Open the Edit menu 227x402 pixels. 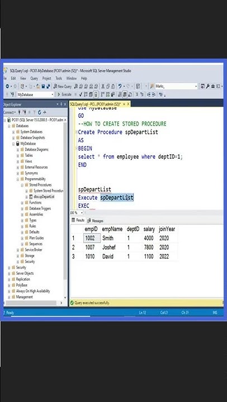[13, 78]
